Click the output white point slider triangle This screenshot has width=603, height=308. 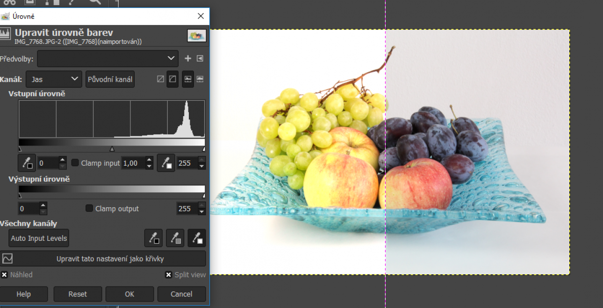[x=204, y=195]
